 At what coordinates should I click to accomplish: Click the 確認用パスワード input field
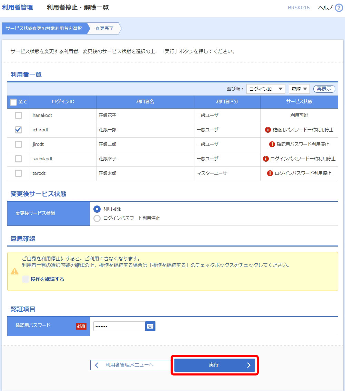pyautogui.click(x=119, y=326)
